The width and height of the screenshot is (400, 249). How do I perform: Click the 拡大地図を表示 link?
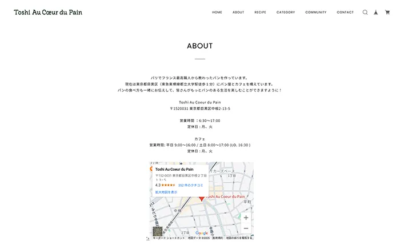(x=166, y=192)
